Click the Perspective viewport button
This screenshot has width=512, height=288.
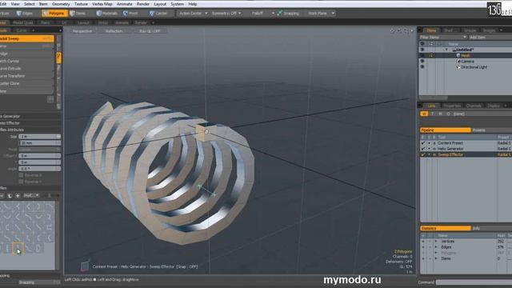pyautogui.click(x=82, y=31)
